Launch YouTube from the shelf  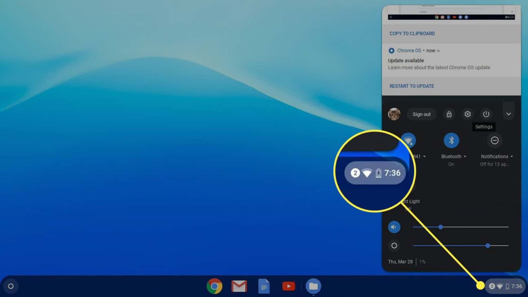pos(288,286)
